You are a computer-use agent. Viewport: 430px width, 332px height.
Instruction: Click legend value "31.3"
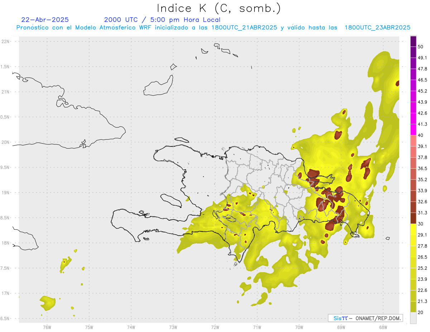pos(422,213)
